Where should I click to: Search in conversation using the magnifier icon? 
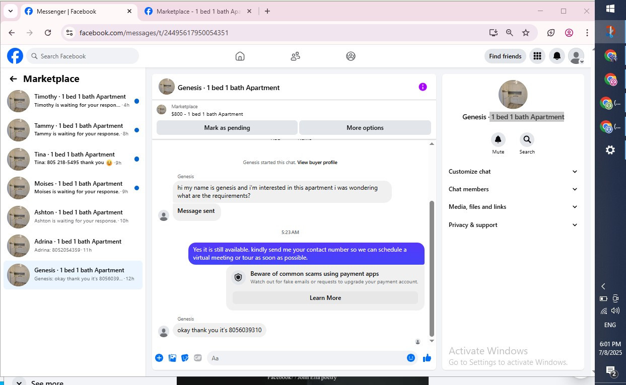point(527,139)
